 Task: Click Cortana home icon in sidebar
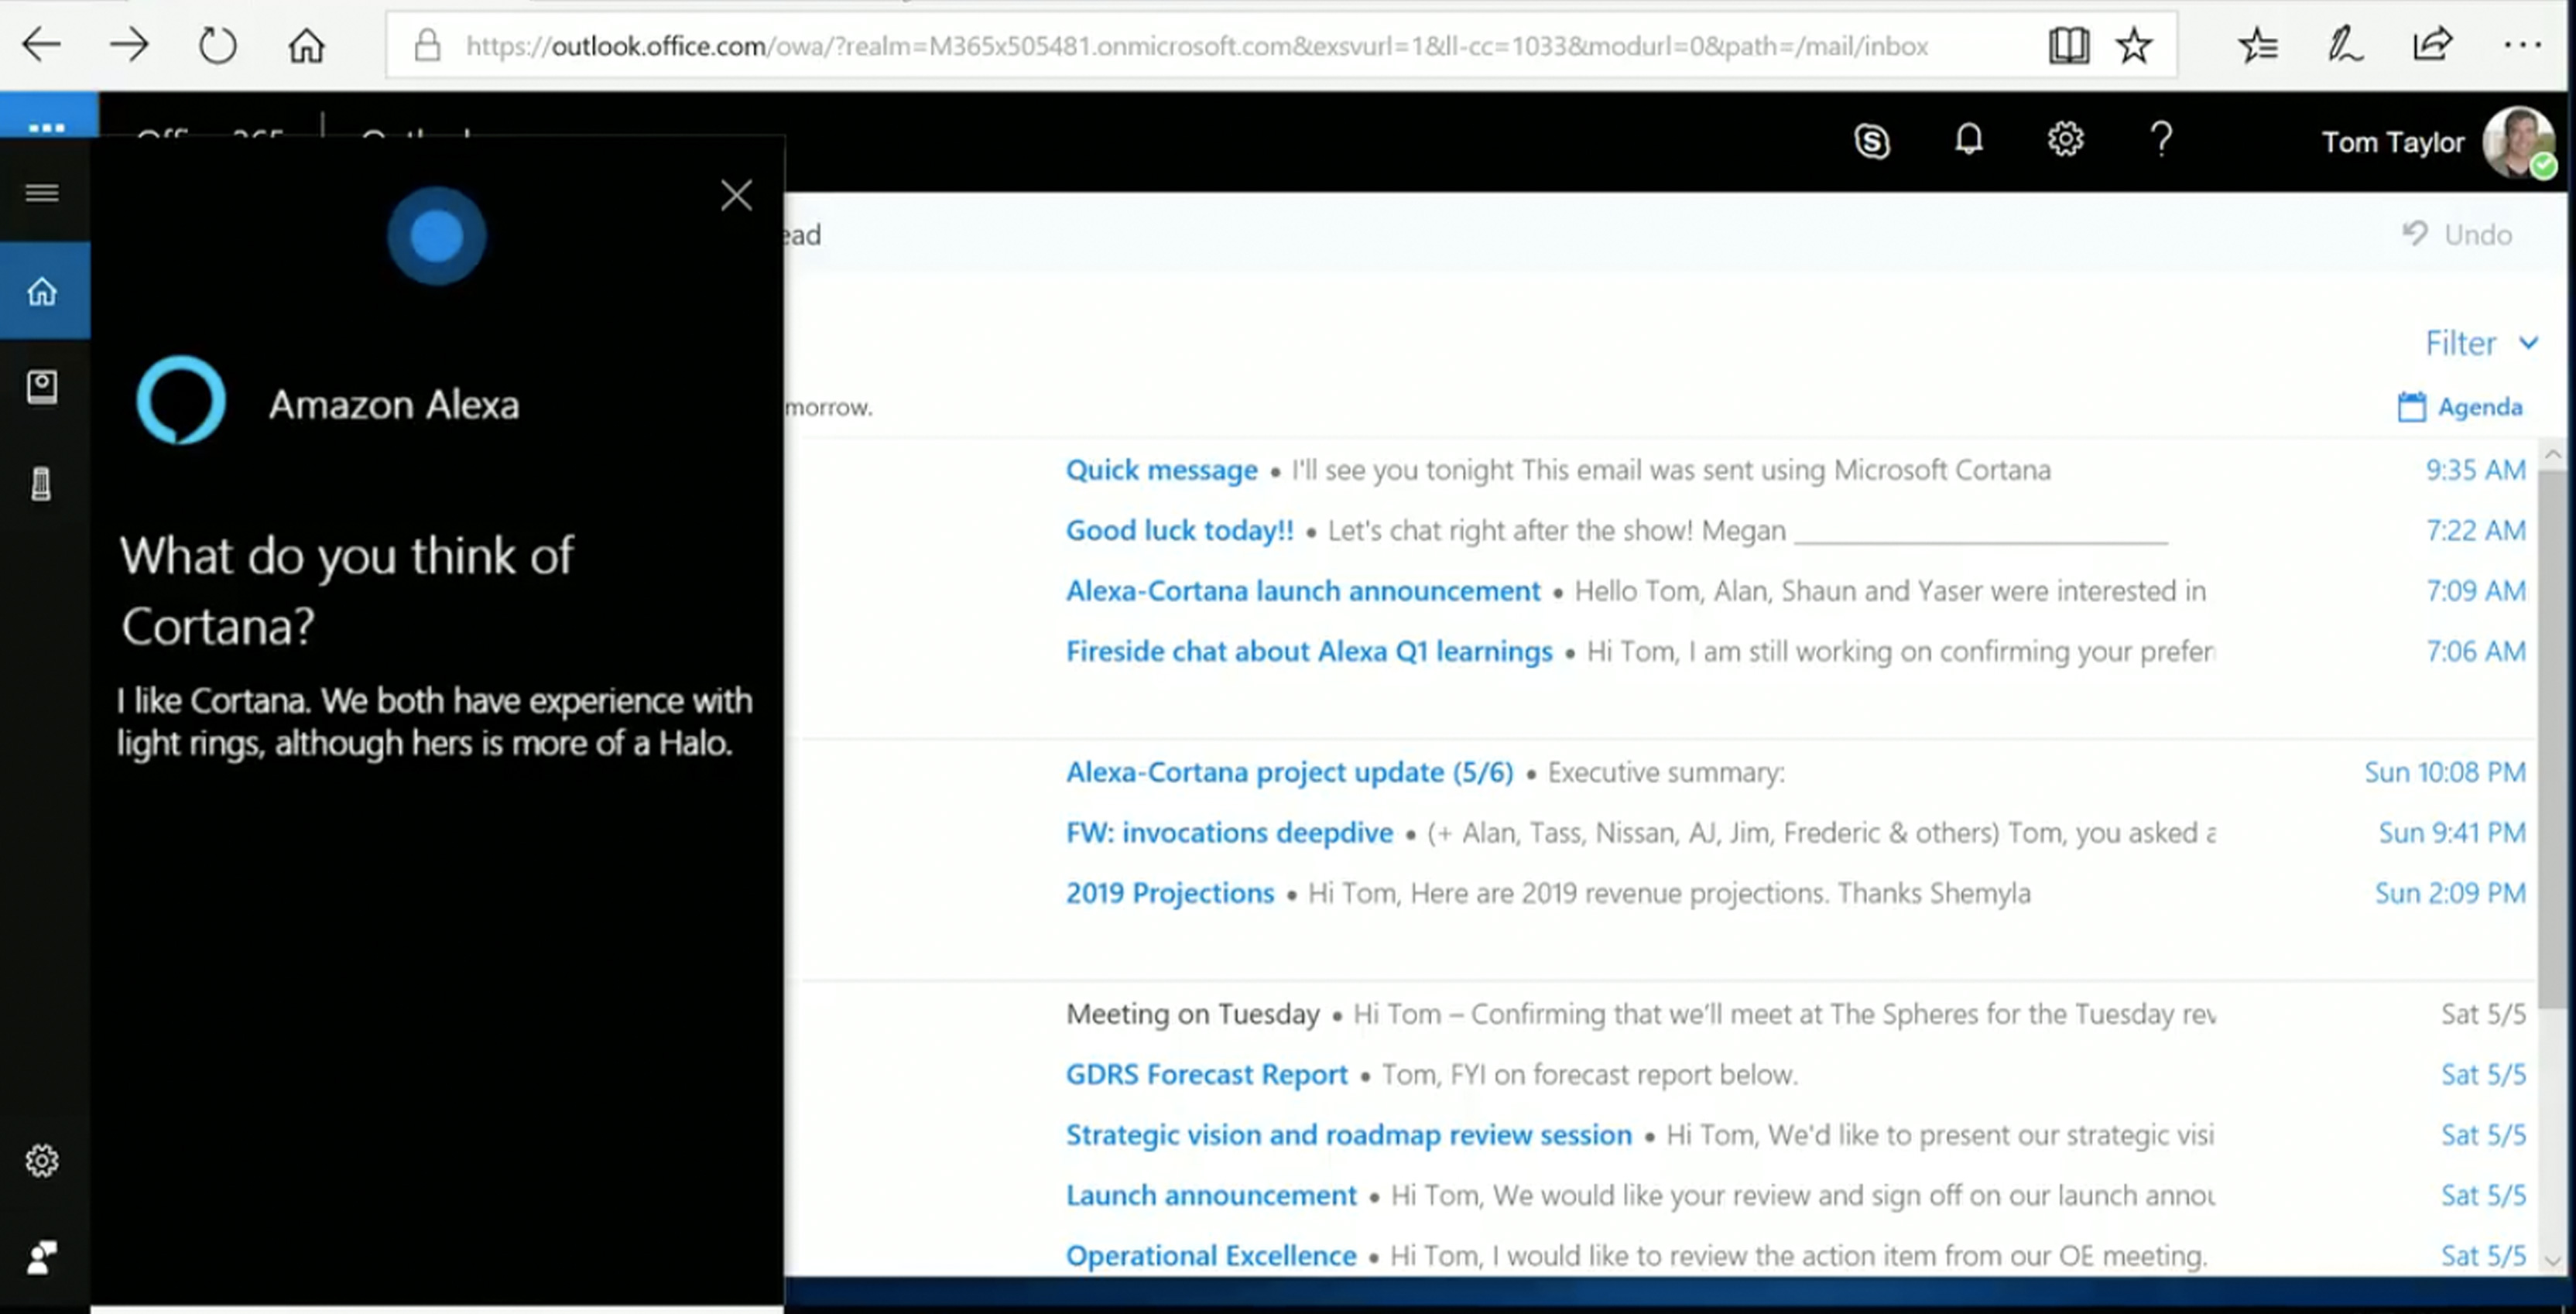42,291
